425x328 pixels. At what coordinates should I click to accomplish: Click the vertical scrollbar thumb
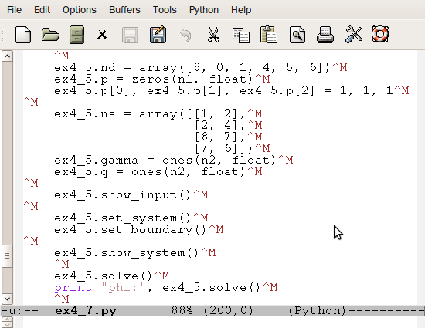tap(7, 256)
